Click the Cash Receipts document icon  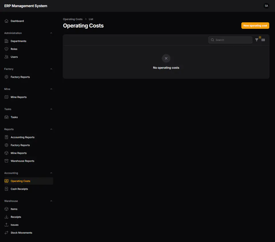[x=7, y=189]
